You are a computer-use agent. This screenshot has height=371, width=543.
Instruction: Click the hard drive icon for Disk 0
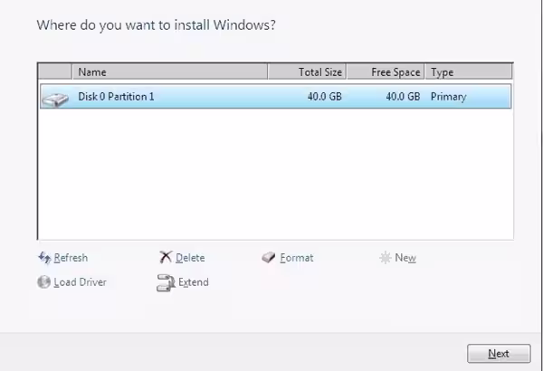click(55, 100)
